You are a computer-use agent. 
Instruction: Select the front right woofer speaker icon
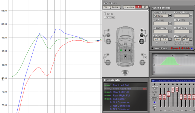(142, 41)
